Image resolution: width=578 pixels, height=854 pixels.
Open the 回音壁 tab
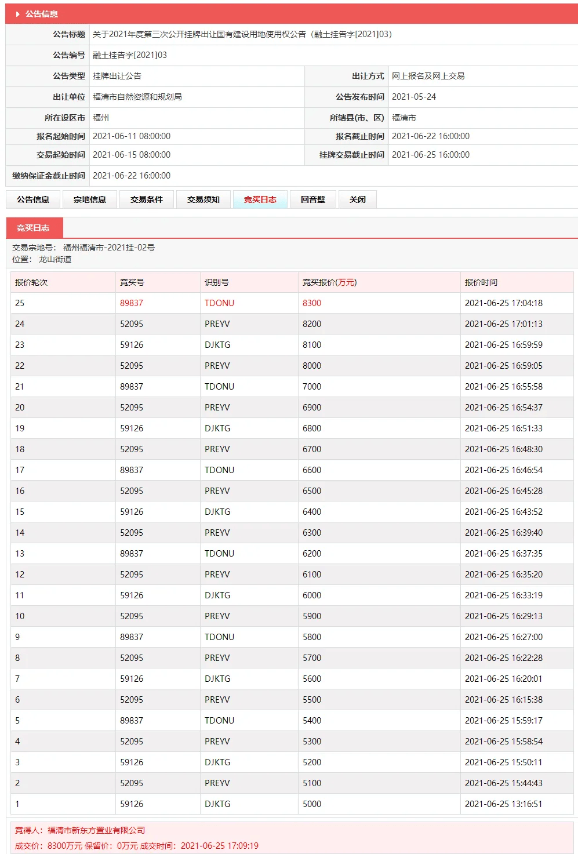(313, 199)
